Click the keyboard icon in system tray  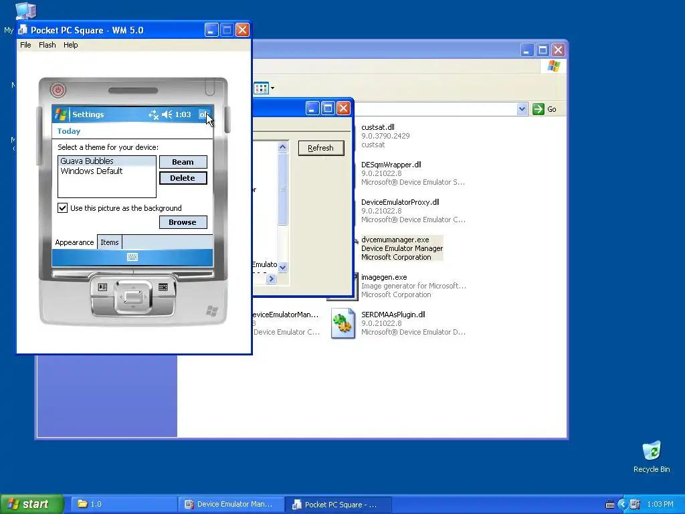click(610, 505)
